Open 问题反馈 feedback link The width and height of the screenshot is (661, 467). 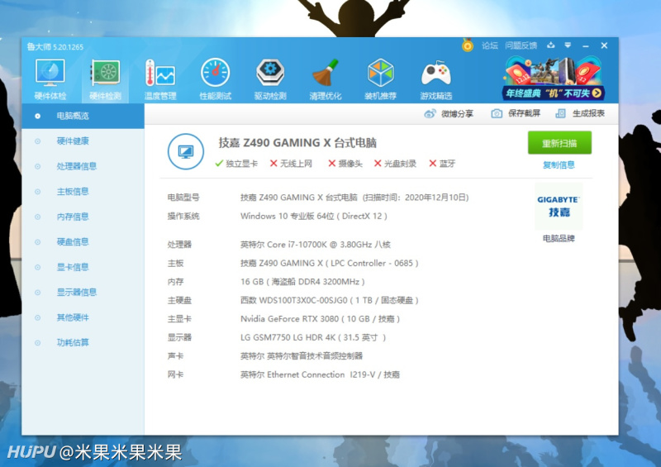(x=521, y=45)
